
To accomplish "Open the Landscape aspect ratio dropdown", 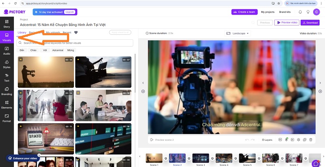I will [238, 33].
